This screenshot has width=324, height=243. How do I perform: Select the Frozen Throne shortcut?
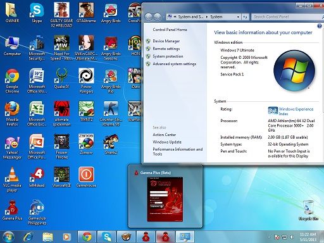61,147
